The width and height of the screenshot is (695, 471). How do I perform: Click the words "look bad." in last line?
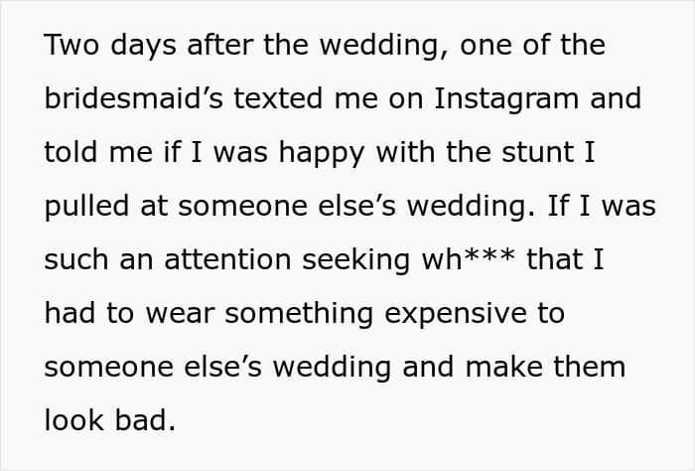click(110, 420)
